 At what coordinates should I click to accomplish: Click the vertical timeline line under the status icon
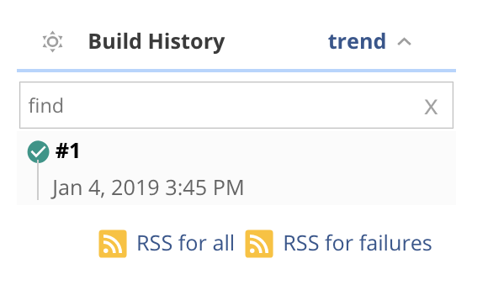(x=38, y=181)
